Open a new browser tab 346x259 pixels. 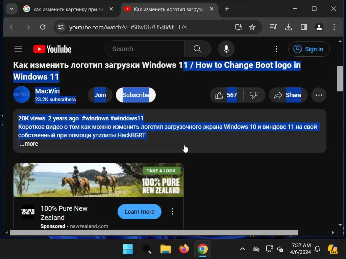227,9
